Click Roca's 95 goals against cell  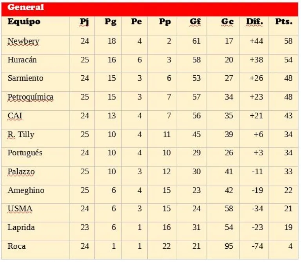click(x=229, y=246)
